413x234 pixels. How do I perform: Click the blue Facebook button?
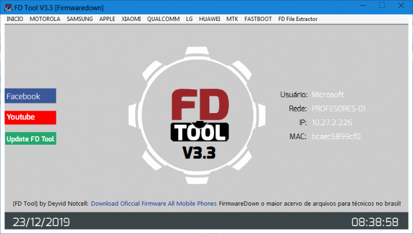click(30, 96)
